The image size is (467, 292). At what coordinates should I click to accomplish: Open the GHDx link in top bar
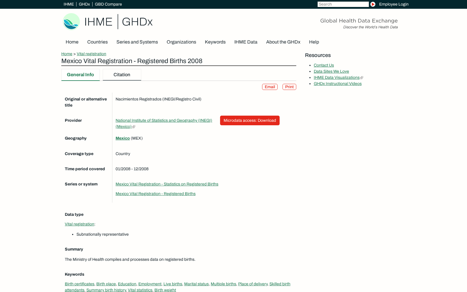tap(84, 4)
